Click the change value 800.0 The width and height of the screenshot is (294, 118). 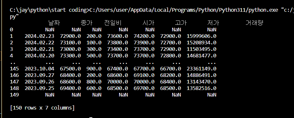94,82
